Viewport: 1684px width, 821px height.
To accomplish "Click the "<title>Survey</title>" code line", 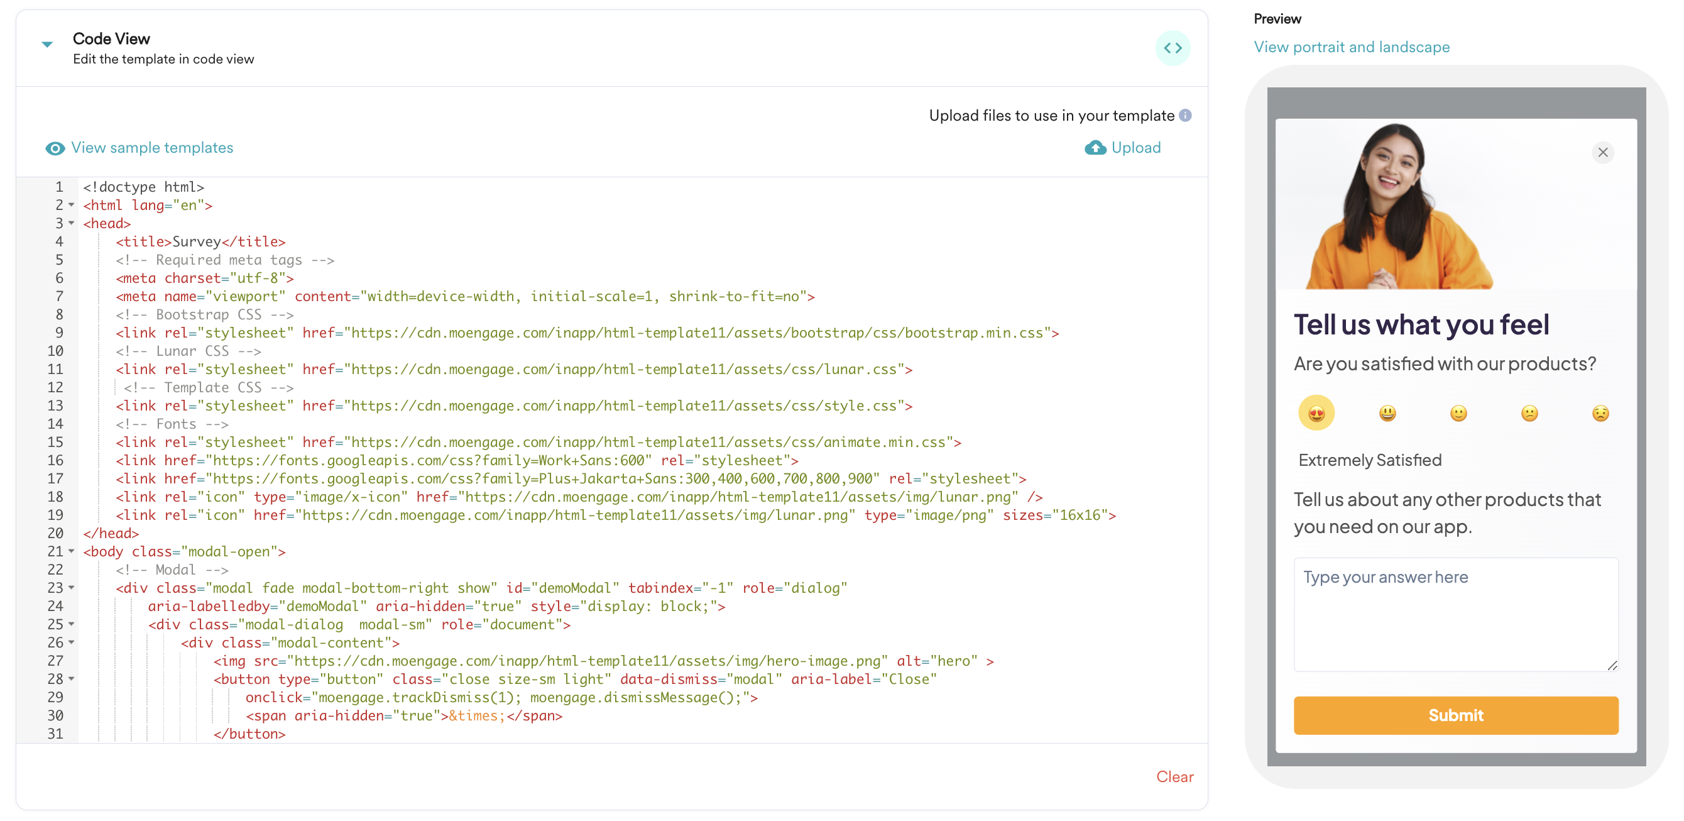I will (200, 241).
